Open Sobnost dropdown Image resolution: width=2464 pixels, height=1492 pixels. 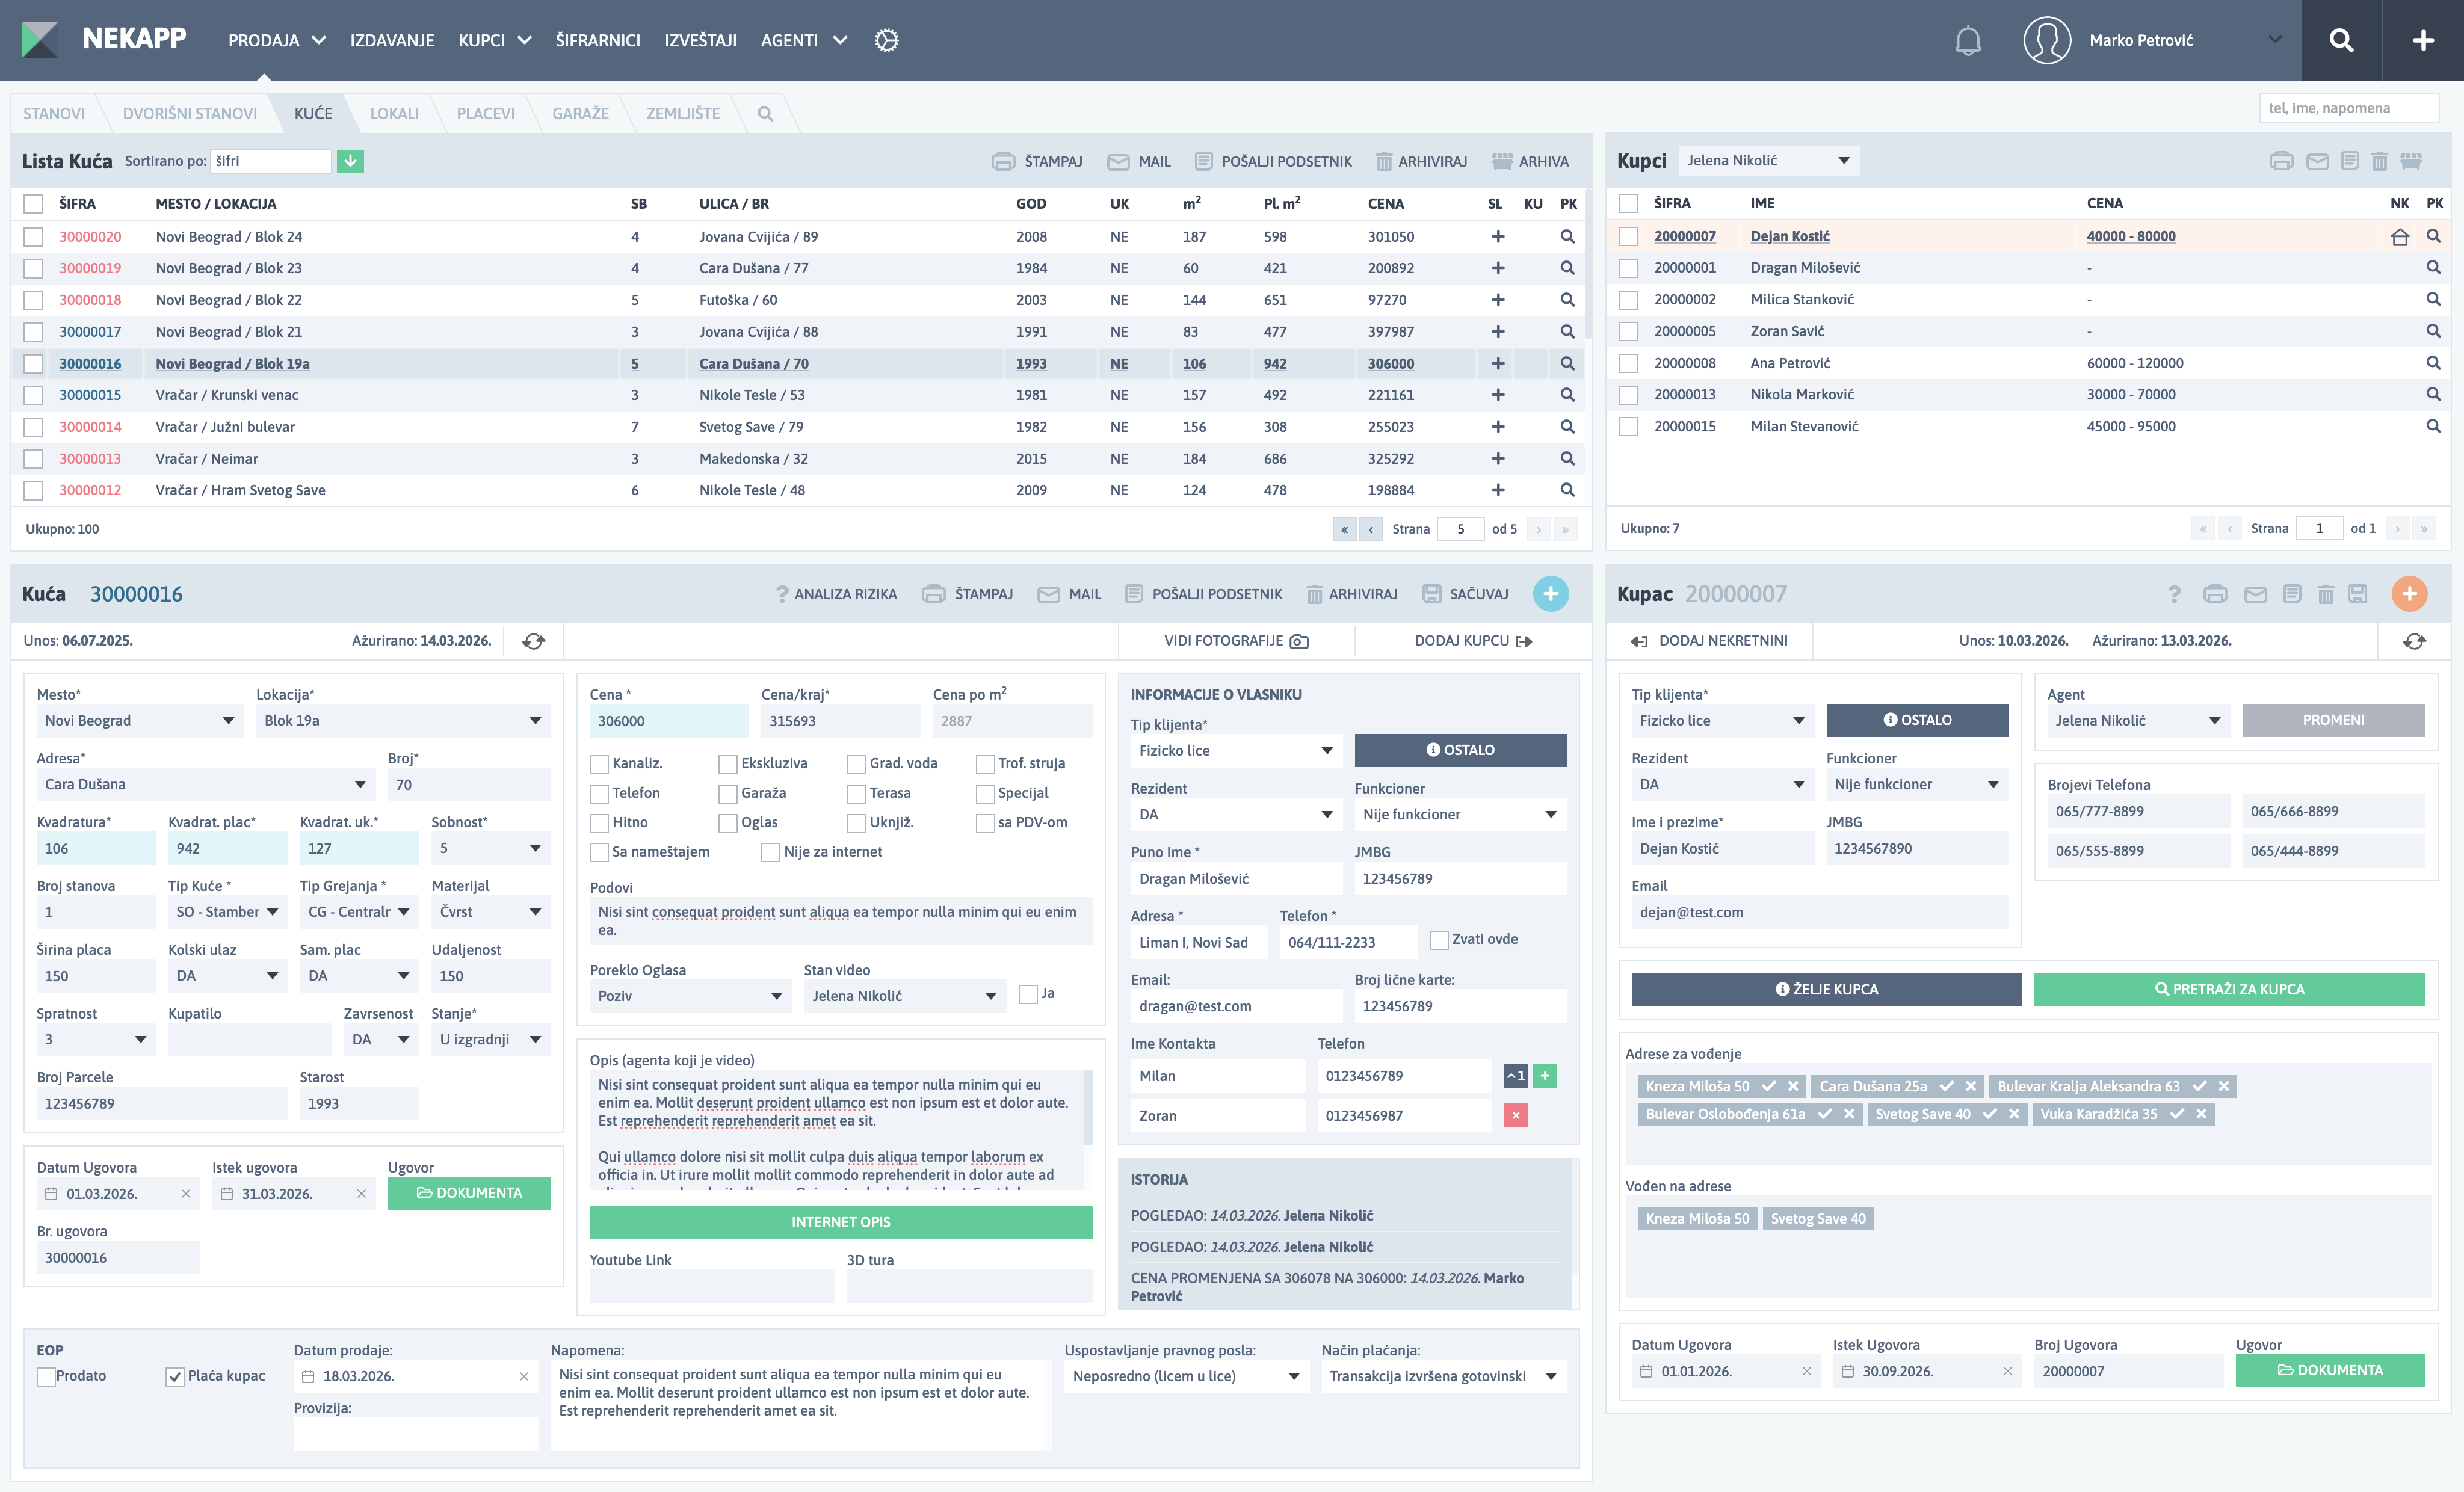[x=491, y=849]
